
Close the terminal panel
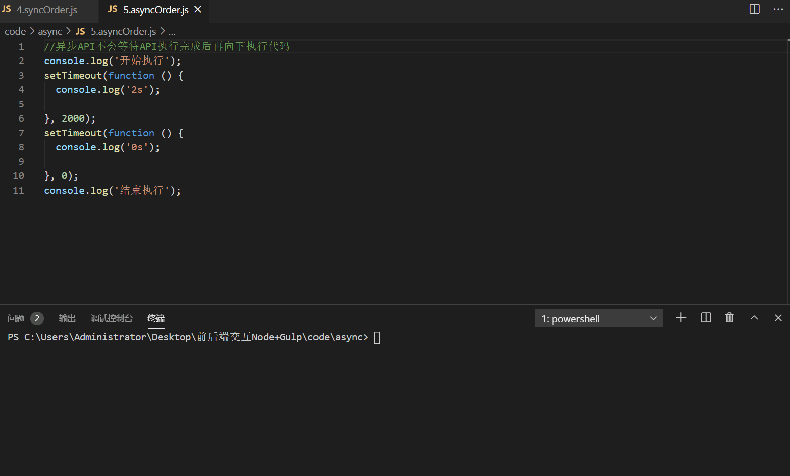tap(778, 317)
